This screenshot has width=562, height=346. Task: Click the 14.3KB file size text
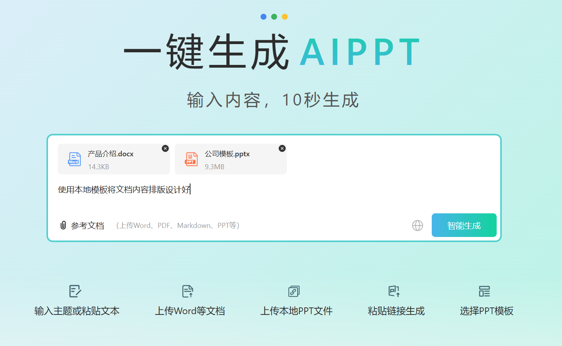[98, 167]
